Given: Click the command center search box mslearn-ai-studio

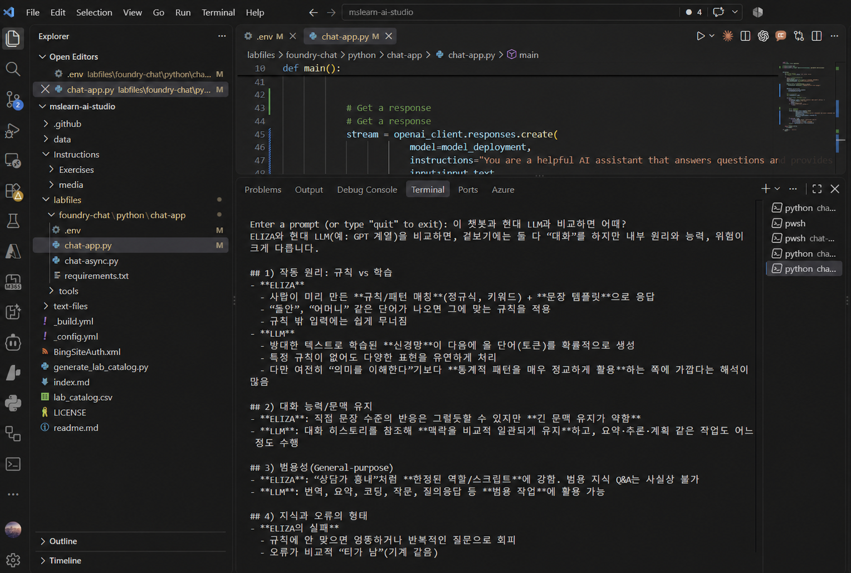Looking at the screenshot, I should click(509, 12).
